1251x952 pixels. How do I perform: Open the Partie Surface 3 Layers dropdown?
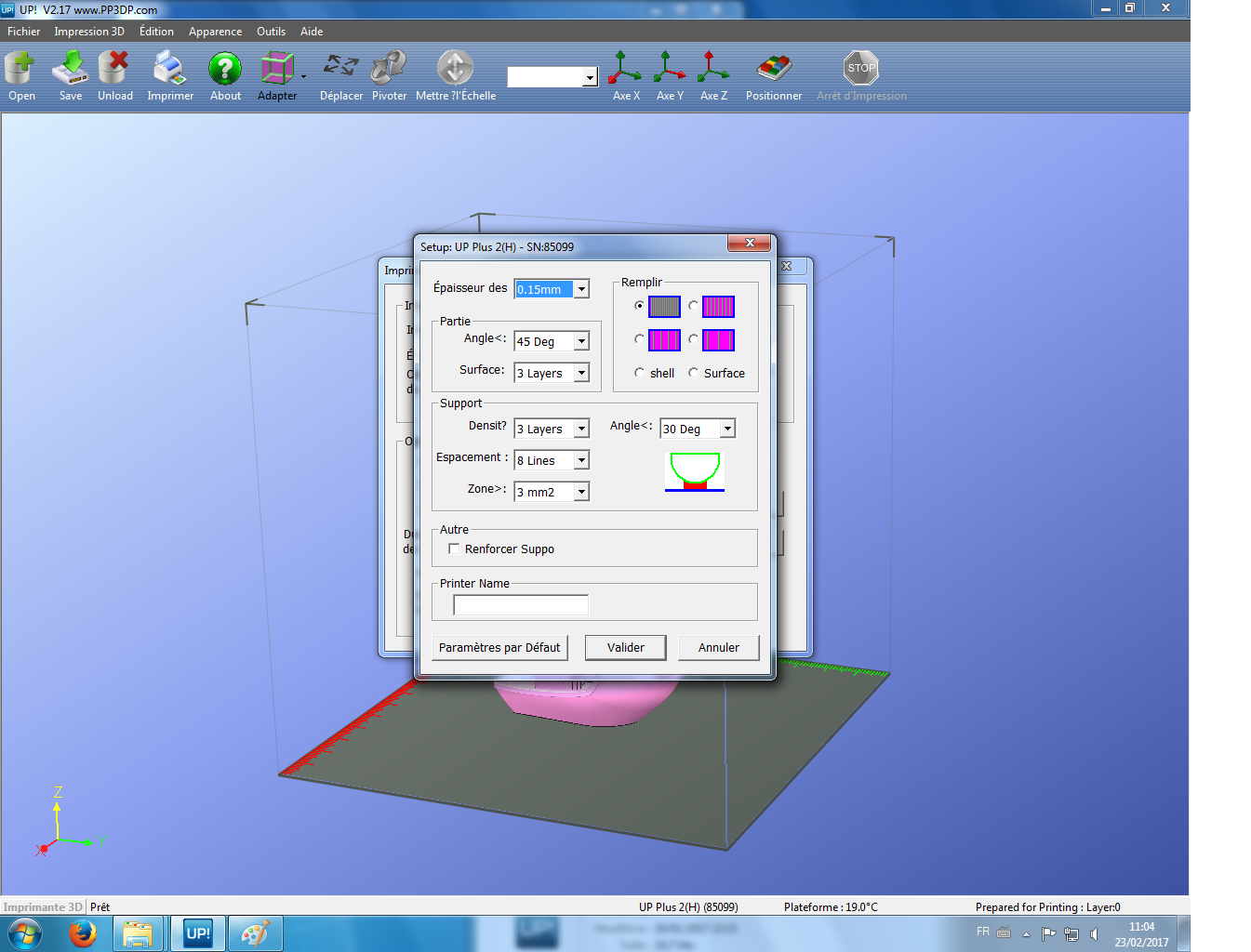[x=581, y=373]
